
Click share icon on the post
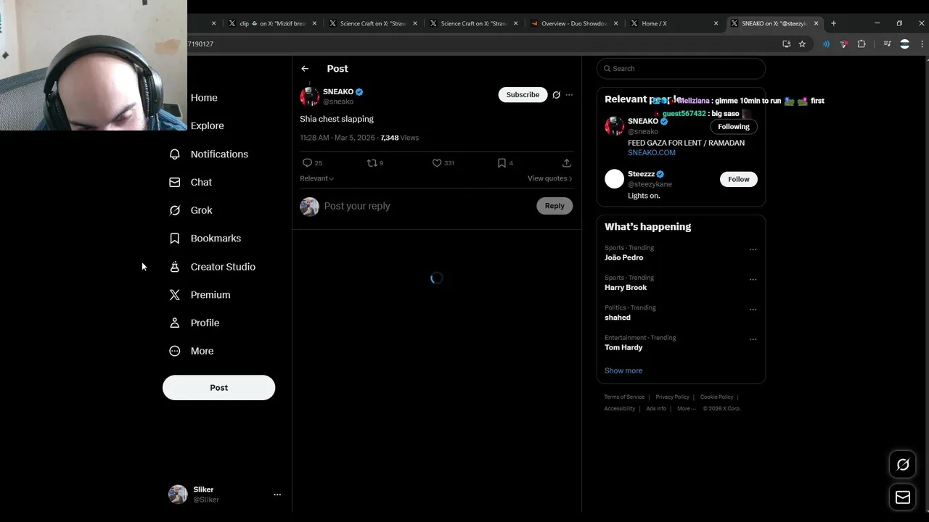pyautogui.click(x=567, y=163)
